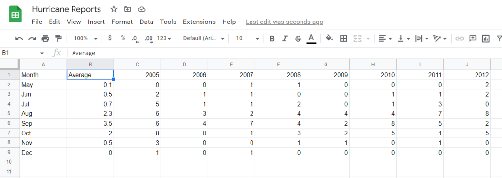Viewport: 502px width, 178px height.
Task: Star the Hurricane Reports document
Action: pyautogui.click(x=114, y=9)
